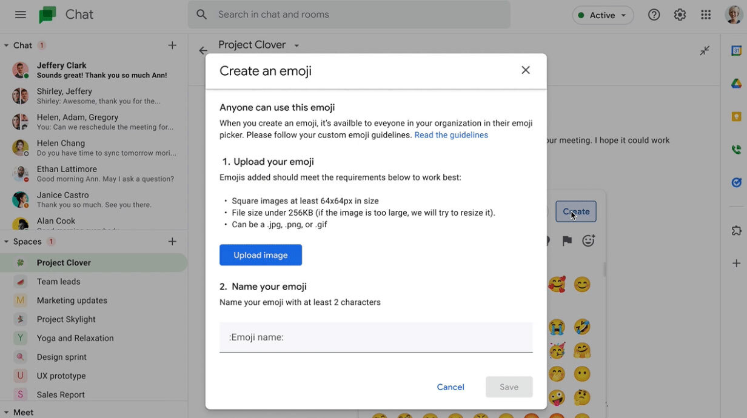
Task: Collapse the Chat section
Action: pyautogui.click(x=7, y=45)
